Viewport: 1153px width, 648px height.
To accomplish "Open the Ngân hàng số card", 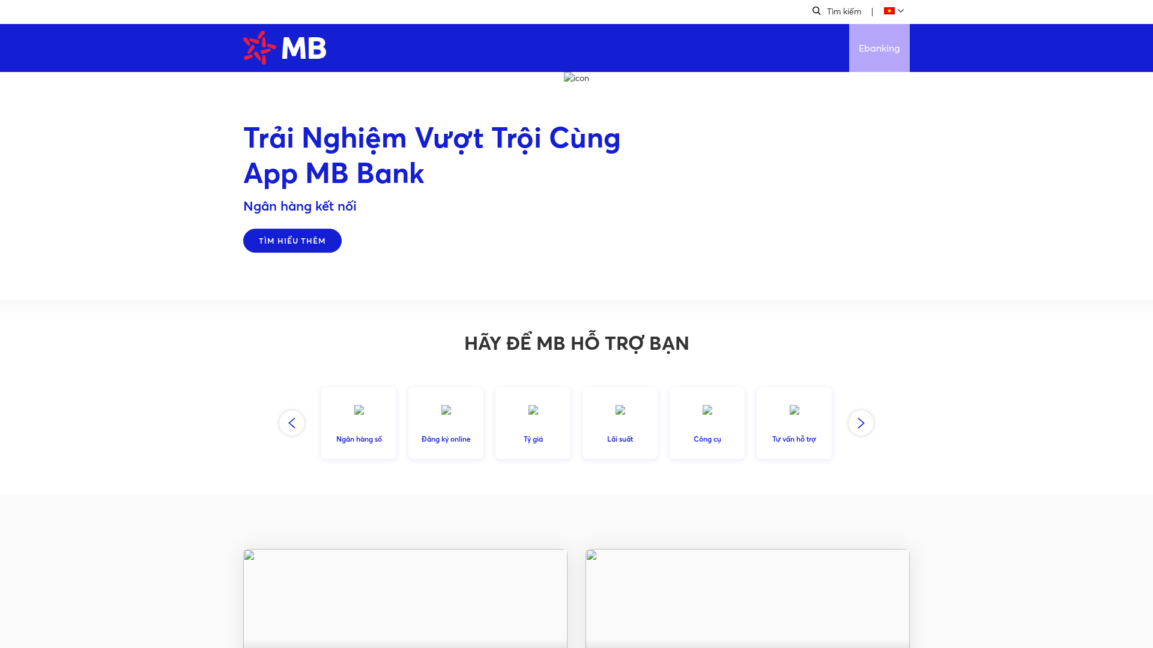I will [359, 423].
